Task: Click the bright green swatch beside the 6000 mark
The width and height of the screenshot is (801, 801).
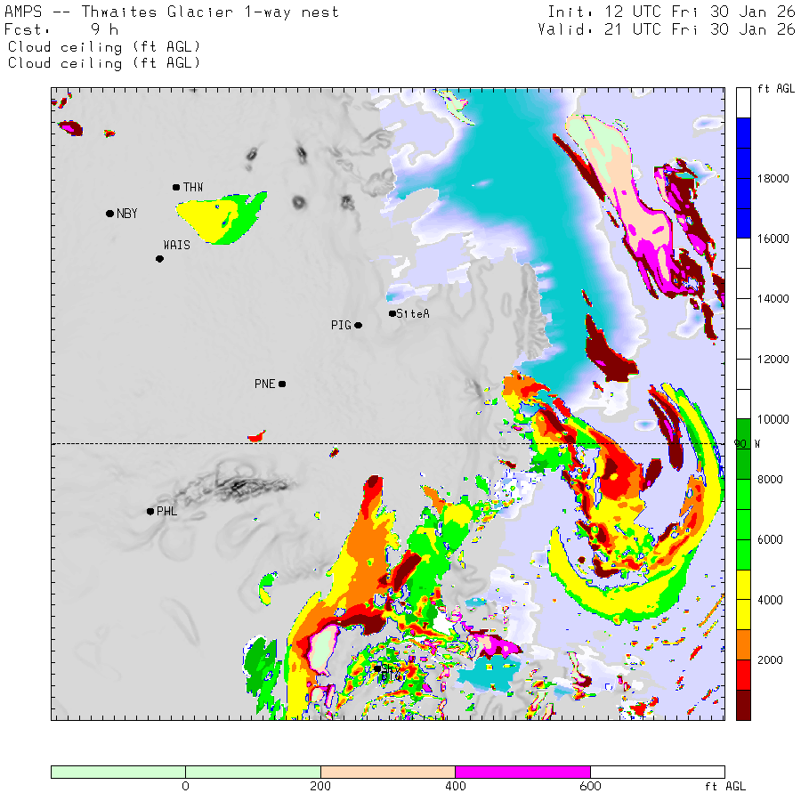Action: [743, 539]
